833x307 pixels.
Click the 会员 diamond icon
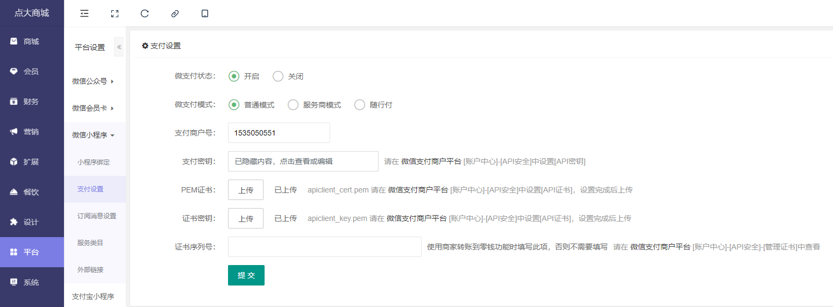point(14,72)
